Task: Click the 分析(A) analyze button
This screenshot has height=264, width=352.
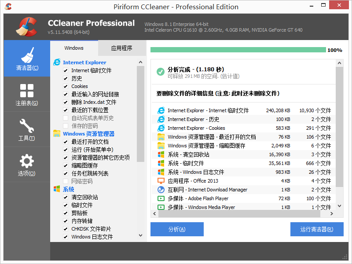Action: tap(177, 229)
